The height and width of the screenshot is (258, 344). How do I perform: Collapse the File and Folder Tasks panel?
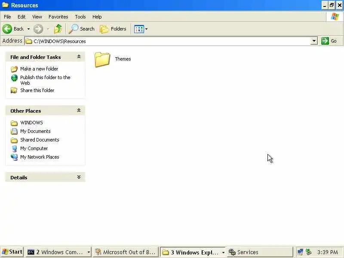[79, 57]
